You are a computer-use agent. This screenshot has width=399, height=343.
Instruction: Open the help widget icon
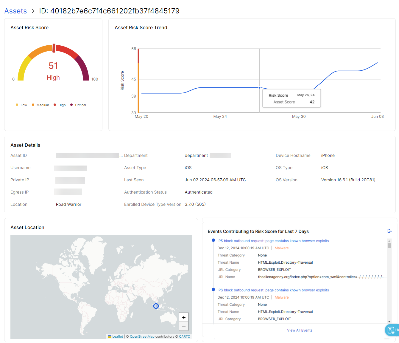tap(391, 330)
